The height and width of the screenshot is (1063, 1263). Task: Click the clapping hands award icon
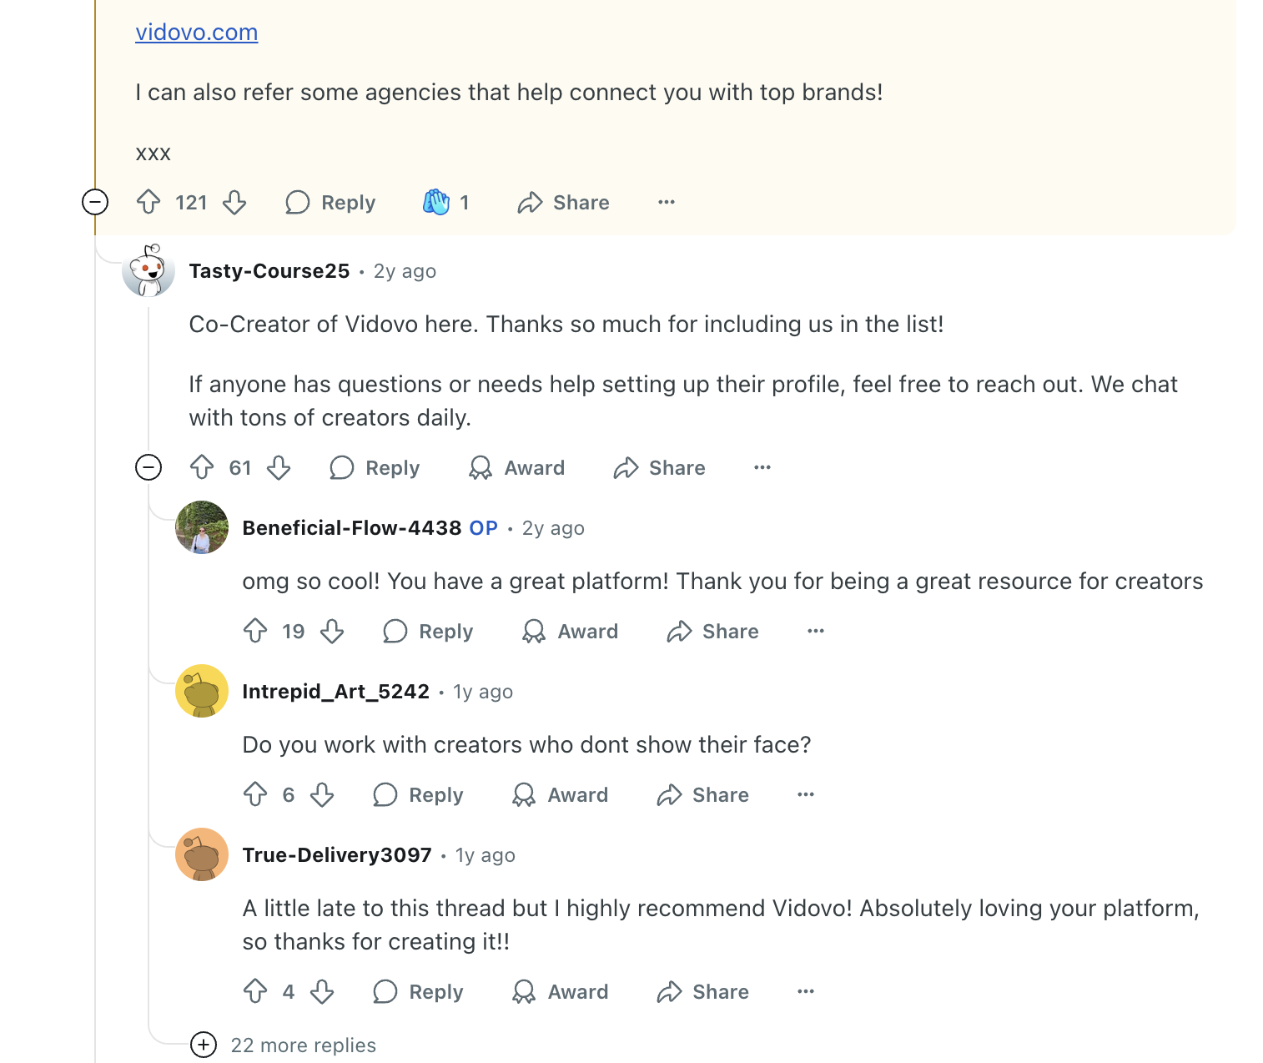436,202
